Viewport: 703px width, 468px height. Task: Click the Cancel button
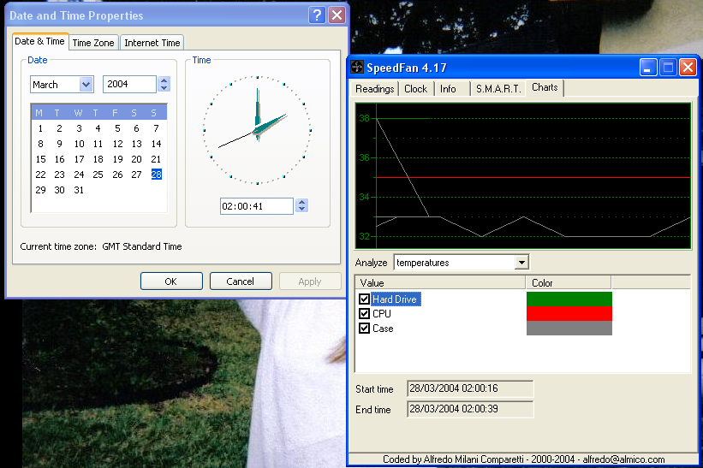241,281
